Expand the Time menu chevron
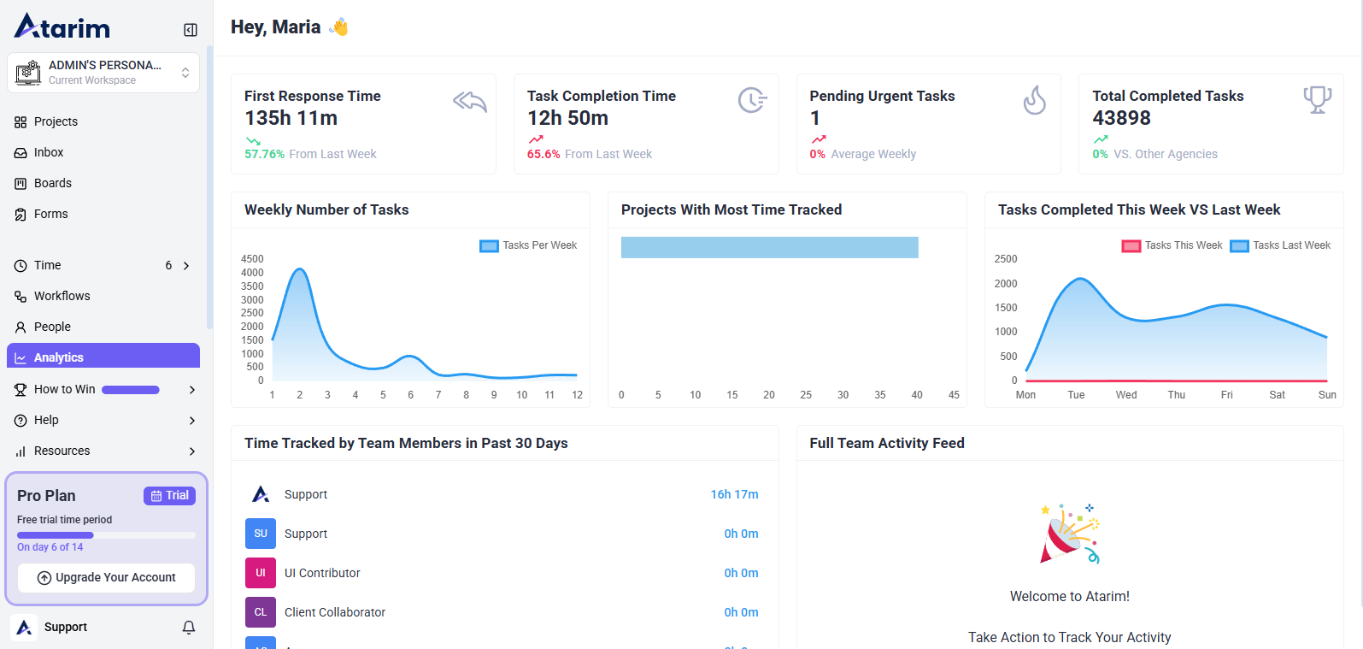Image resolution: width=1363 pixels, height=649 pixels. (186, 266)
